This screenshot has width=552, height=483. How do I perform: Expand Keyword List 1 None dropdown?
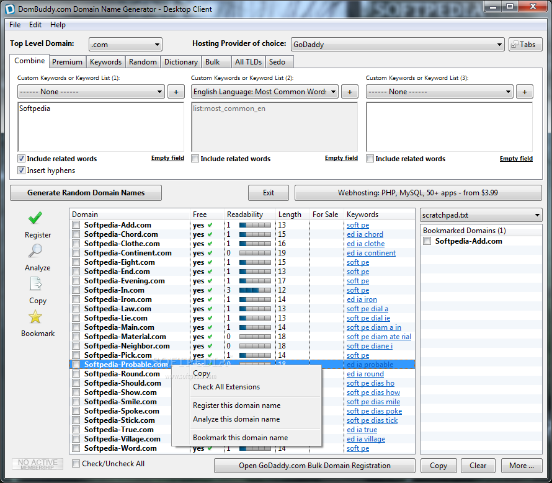click(x=91, y=92)
